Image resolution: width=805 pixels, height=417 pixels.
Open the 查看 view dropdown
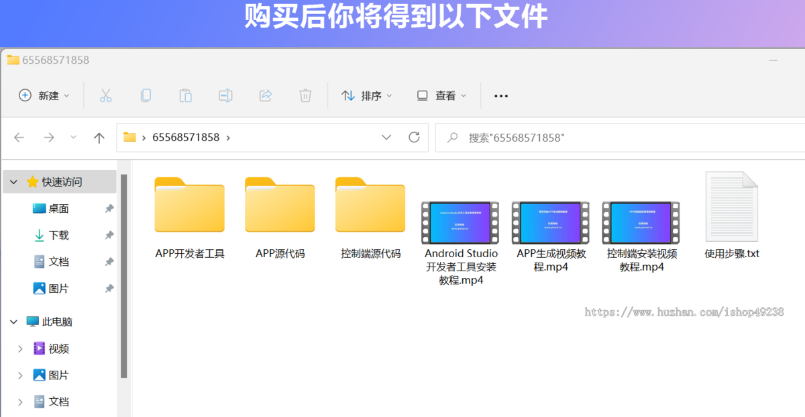click(x=441, y=95)
